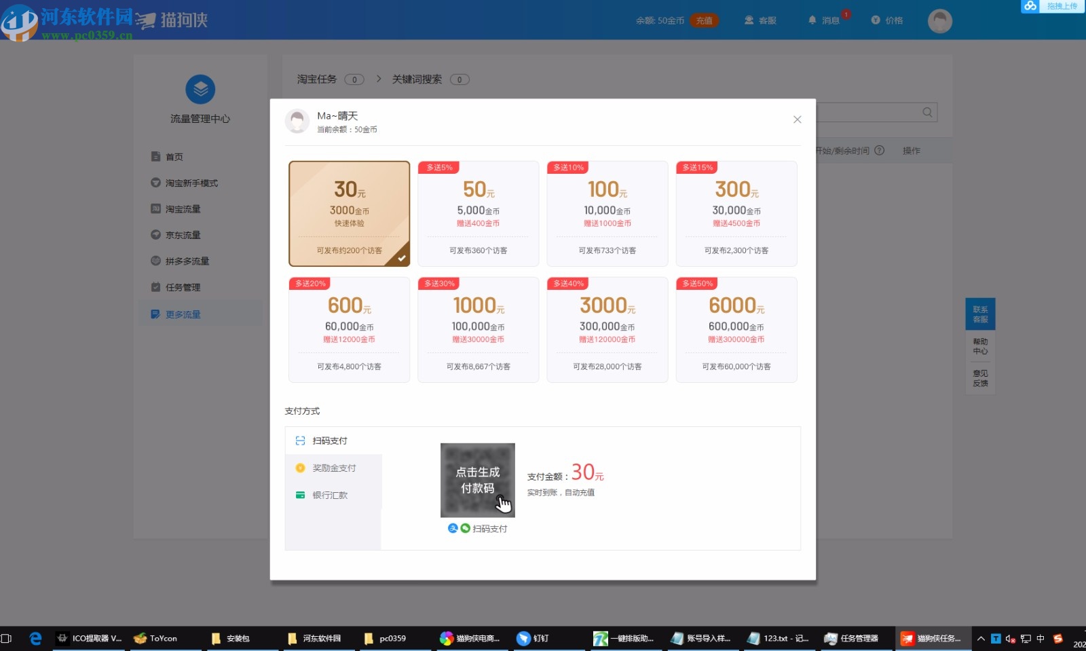Image resolution: width=1086 pixels, height=651 pixels.
Task: Click the 价格 pricing icon in header
Action: click(x=876, y=20)
